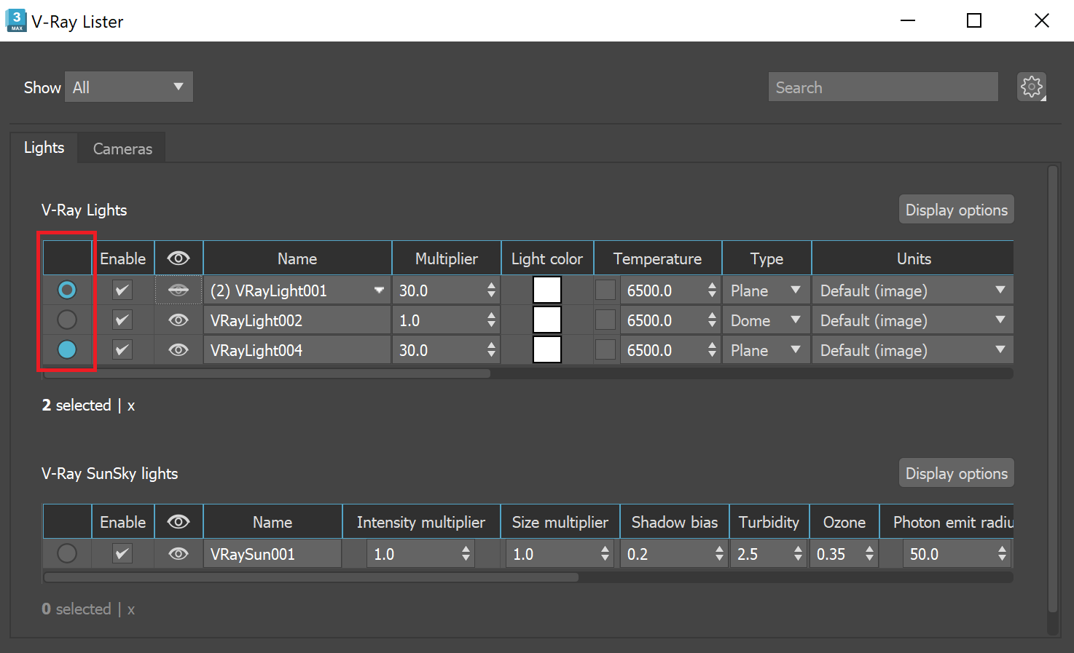Toggle visibility eye for VRaySun001
Image resolution: width=1074 pixels, height=653 pixels.
(x=179, y=554)
